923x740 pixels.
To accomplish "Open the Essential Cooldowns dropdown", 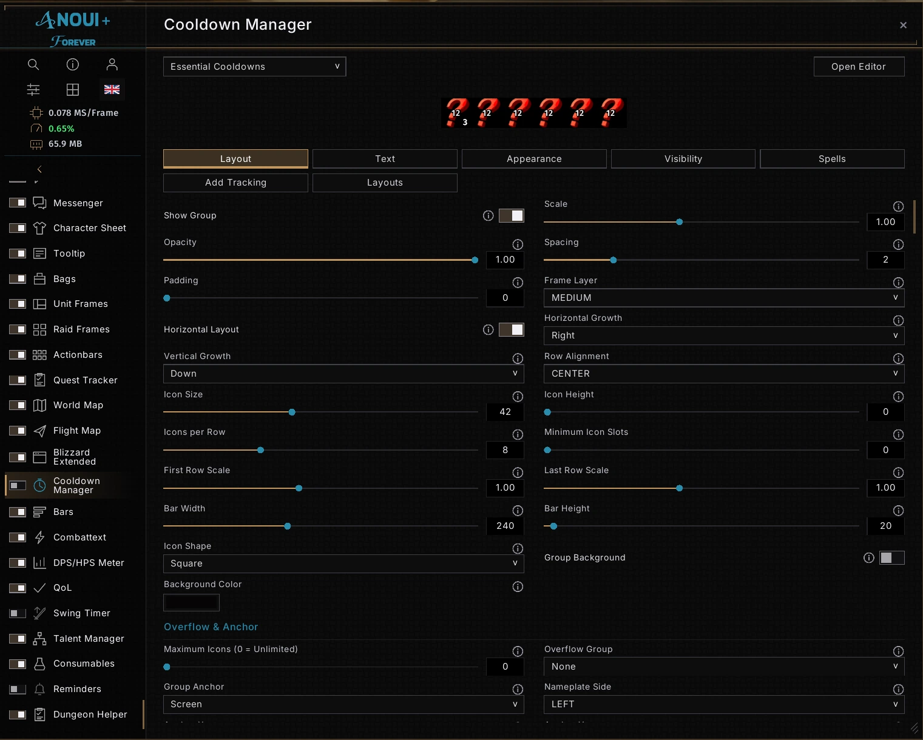I will pos(255,67).
